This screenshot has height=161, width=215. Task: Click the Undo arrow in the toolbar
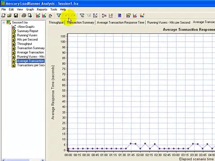tap(67, 15)
